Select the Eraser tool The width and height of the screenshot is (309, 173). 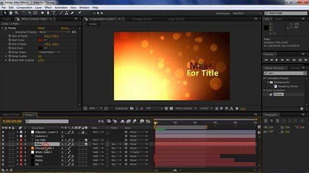pyautogui.click(x=72, y=13)
